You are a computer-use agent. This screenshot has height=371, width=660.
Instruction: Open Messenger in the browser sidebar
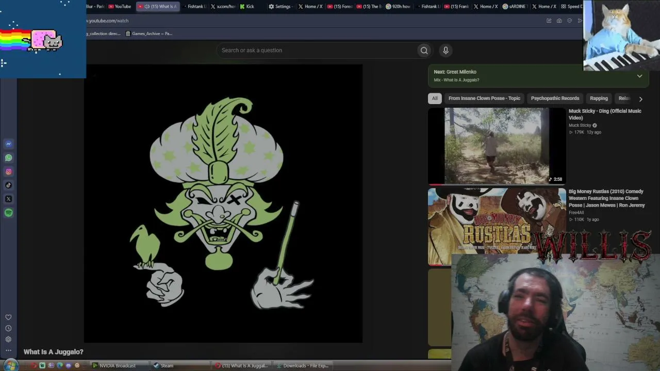[8, 144]
